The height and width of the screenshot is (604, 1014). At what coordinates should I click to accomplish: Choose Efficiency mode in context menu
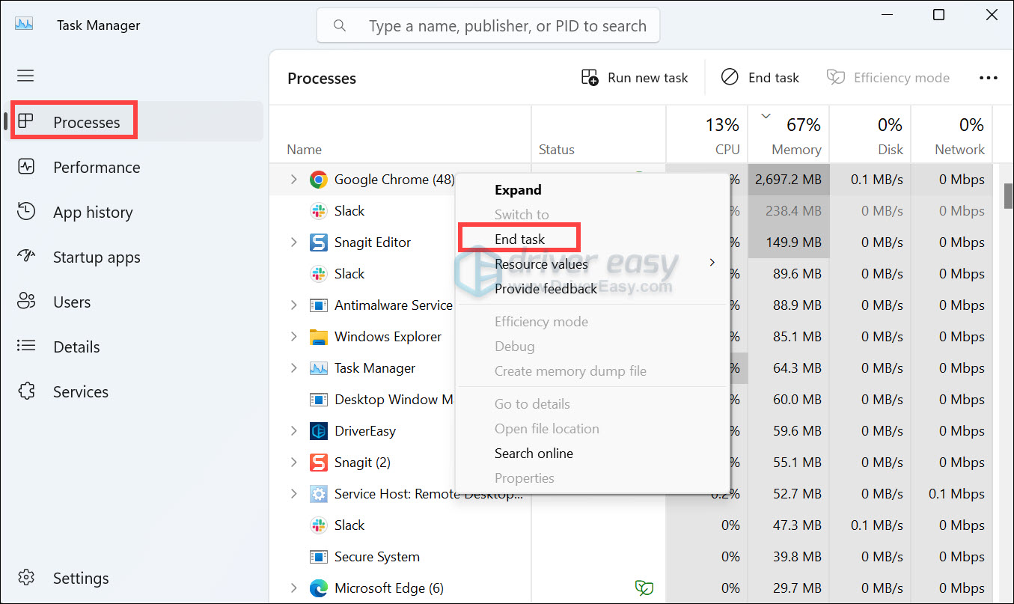(592, 322)
